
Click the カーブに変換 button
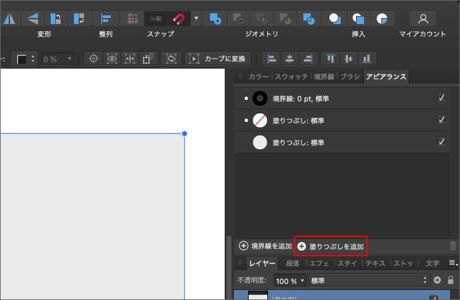click(x=219, y=59)
